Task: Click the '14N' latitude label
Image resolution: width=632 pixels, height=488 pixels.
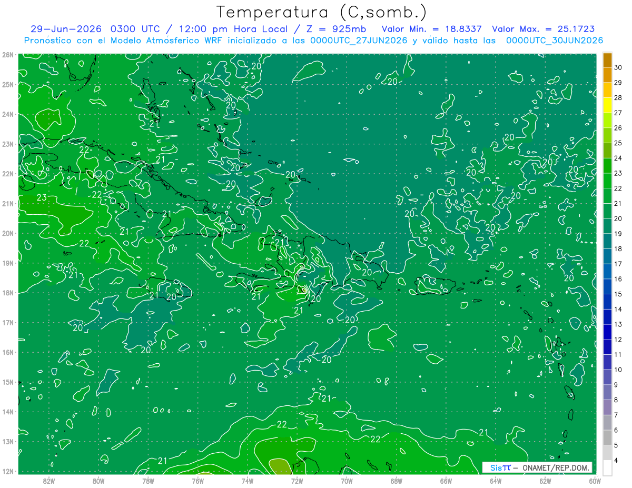Action: [x=7, y=411]
